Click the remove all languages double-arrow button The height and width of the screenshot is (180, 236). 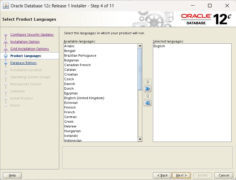[x=148, y=103]
